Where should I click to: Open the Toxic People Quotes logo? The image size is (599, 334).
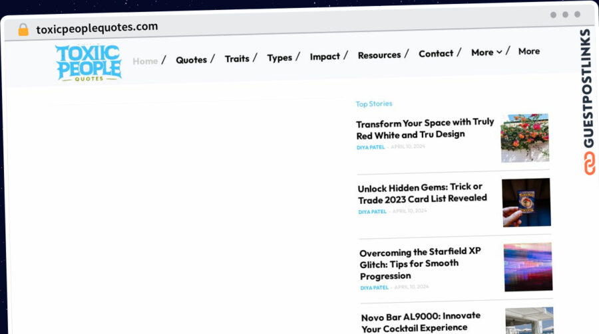[x=89, y=63]
